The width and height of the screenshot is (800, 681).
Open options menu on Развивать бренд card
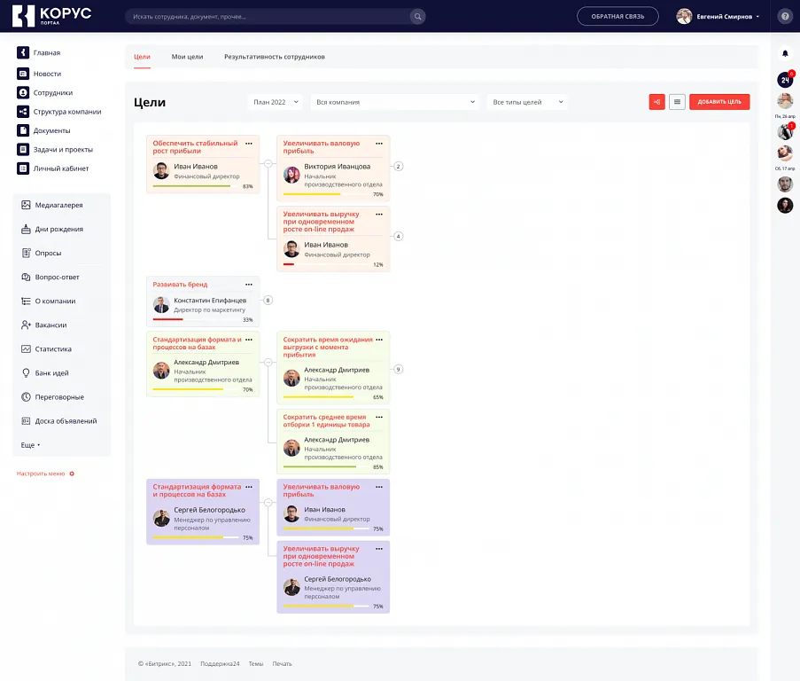[249, 284]
